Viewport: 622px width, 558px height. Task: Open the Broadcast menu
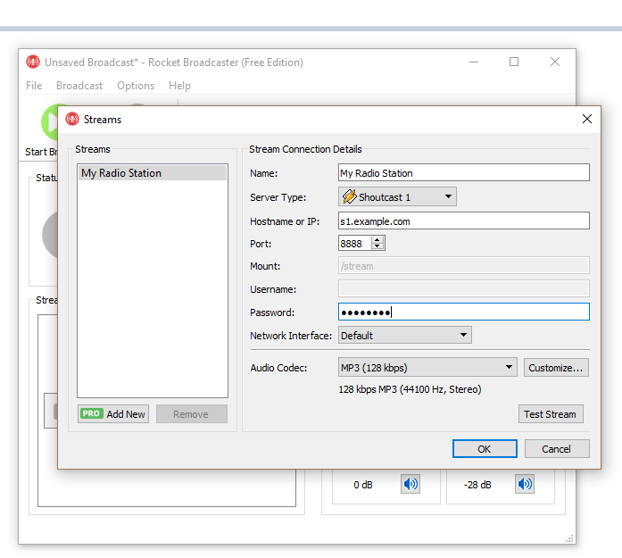pos(79,86)
